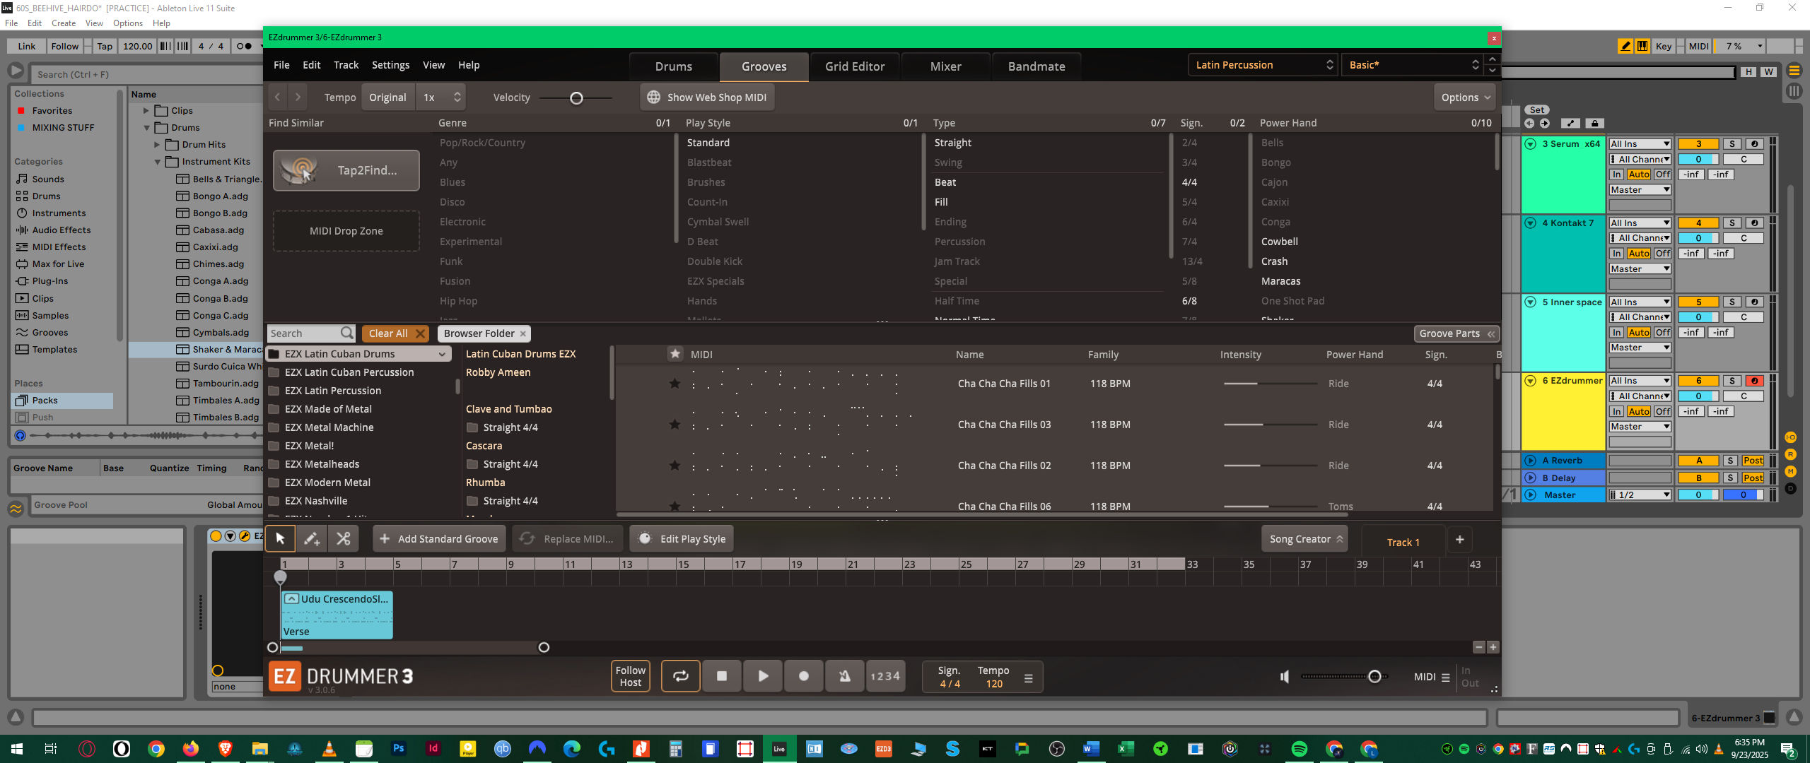Open the Latin Percussion library dropdown
Screen dimensions: 1810x763
(1263, 65)
